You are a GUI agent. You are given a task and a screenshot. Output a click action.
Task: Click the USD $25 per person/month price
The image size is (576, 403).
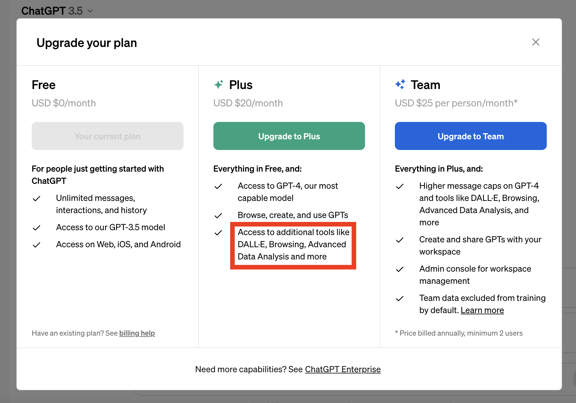456,103
